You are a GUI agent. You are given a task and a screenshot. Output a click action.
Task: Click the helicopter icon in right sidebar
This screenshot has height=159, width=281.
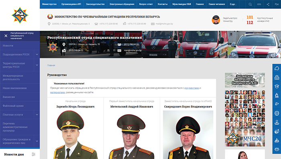click(277, 104)
